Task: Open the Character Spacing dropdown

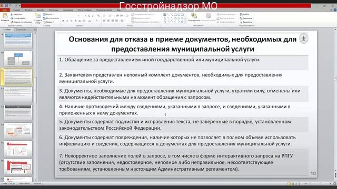Action: point(84,21)
